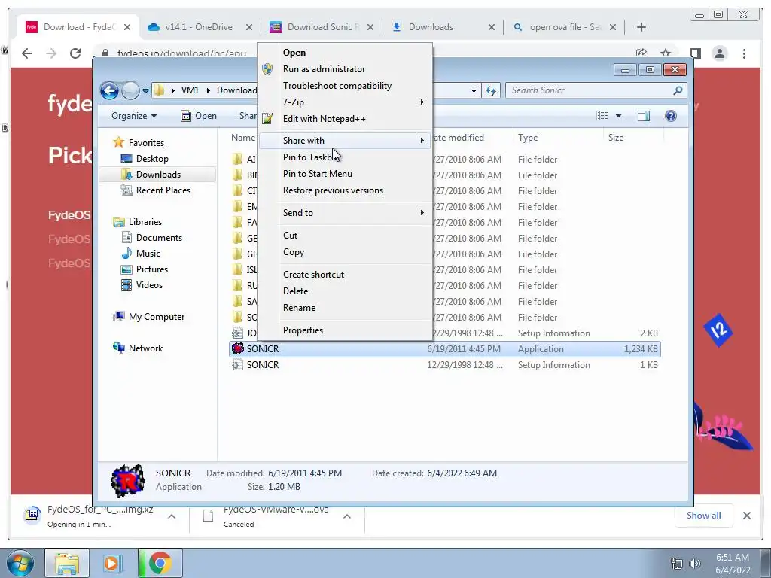
Task: Open Chrome's three-dot menu
Action: click(745, 53)
